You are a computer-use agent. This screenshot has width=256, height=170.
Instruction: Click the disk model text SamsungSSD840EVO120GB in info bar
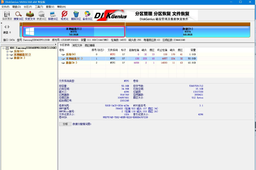[36, 40]
